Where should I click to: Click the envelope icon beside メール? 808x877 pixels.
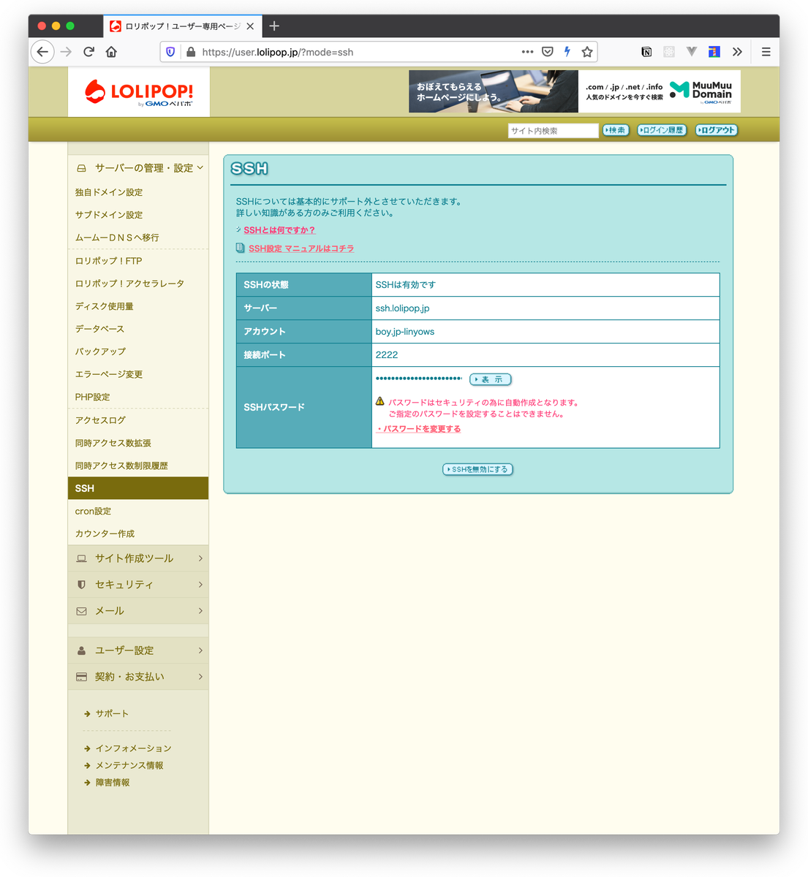point(82,610)
